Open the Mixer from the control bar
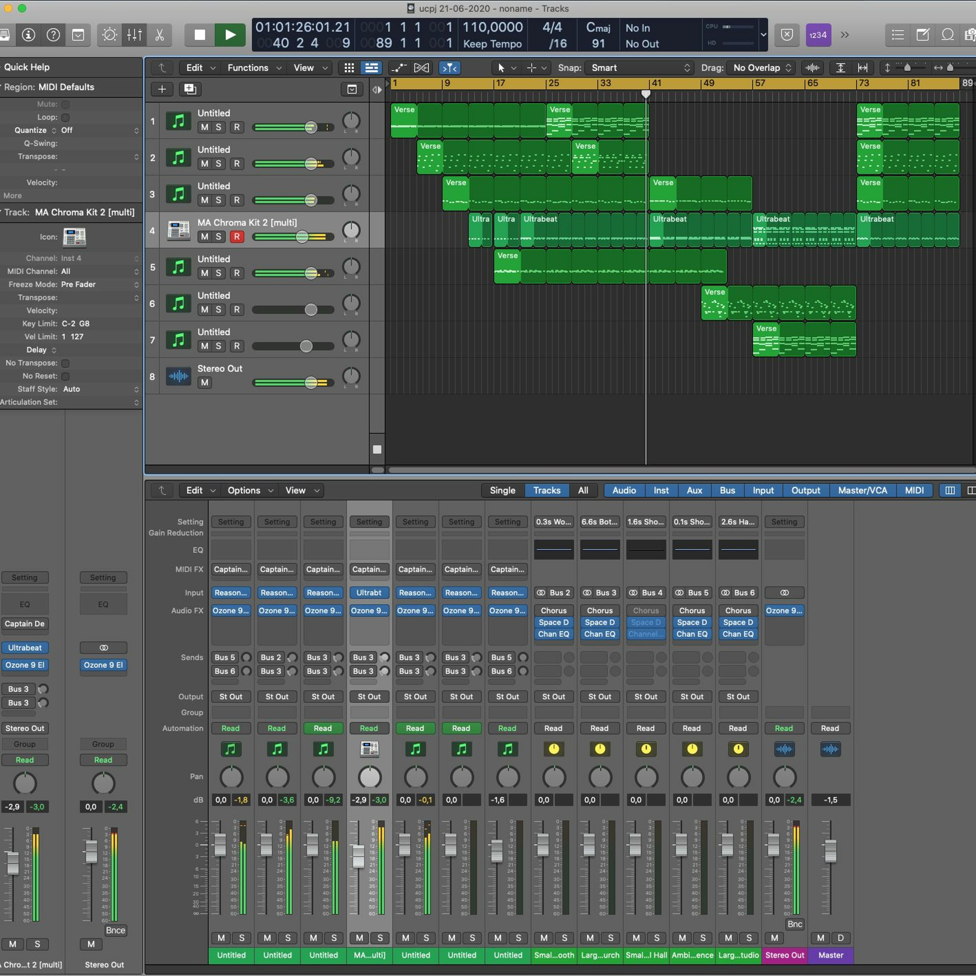This screenshot has height=976, width=976. (134, 35)
